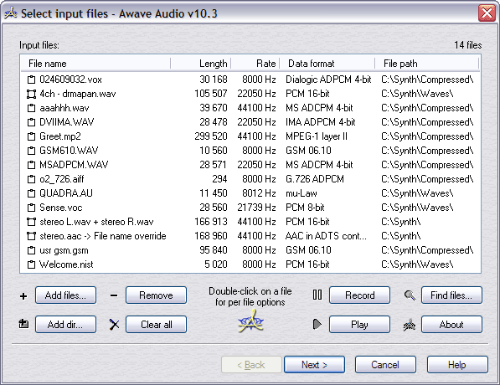This screenshot has height=385, width=500.
Task: Click the stereo icon of stereo.aac row
Action: point(31,236)
